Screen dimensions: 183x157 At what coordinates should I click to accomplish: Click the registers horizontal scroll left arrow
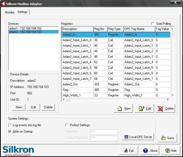click(x=64, y=99)
